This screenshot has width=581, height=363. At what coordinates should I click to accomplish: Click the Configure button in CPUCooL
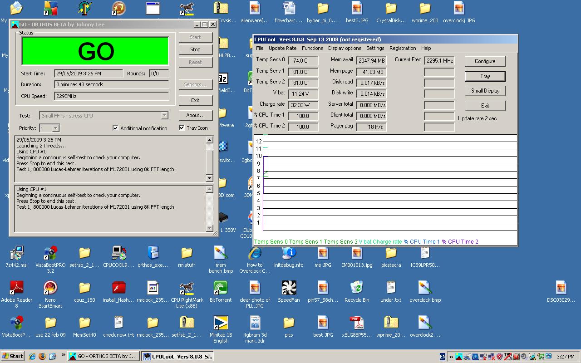click(485, 61)
